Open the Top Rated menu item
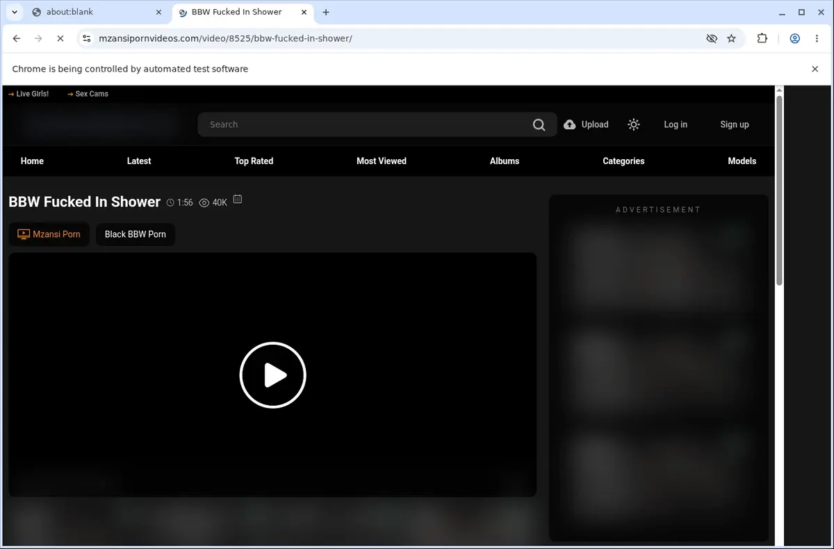834x549 pixels. coord(254,161)
